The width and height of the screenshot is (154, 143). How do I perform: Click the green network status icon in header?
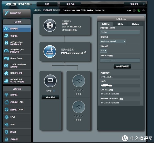[x=139, y=11]
